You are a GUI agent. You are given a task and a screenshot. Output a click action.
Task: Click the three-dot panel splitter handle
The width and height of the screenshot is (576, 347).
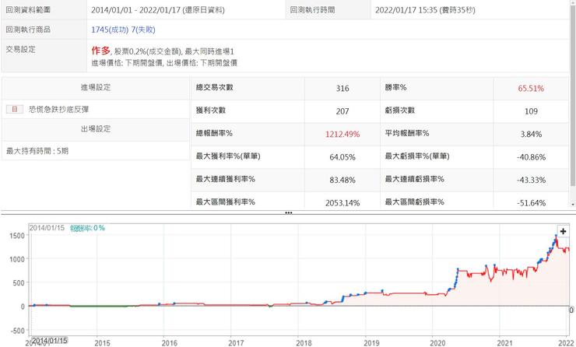click(x=288, y=212)
